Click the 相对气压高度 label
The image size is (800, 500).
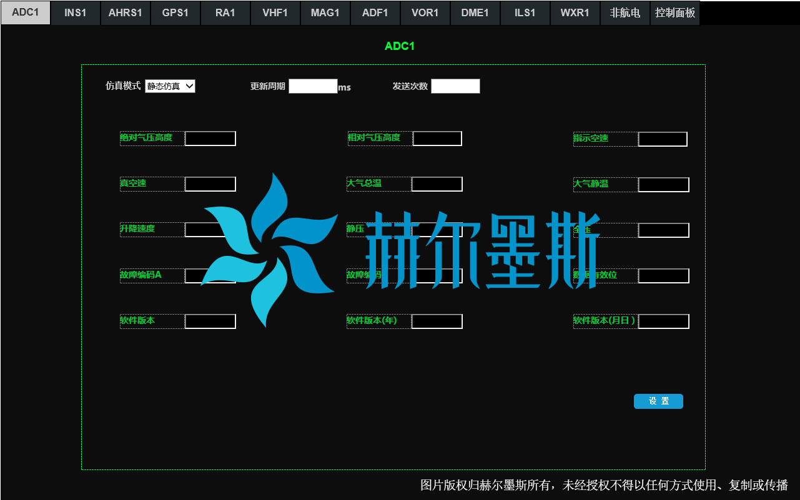(x=374, y=137)
